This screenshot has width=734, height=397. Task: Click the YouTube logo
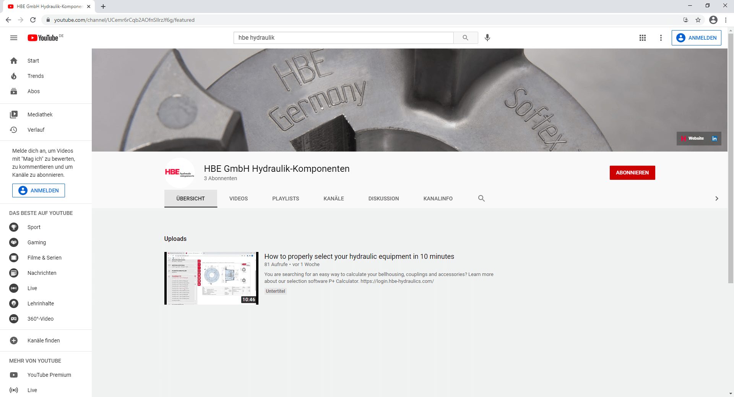(x=43, y=38)
